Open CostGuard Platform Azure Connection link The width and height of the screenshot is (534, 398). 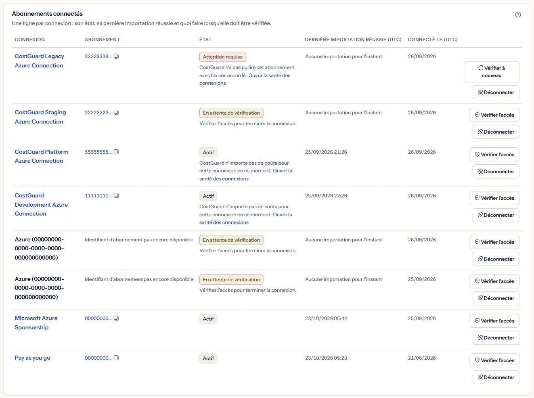click(42, 156)
